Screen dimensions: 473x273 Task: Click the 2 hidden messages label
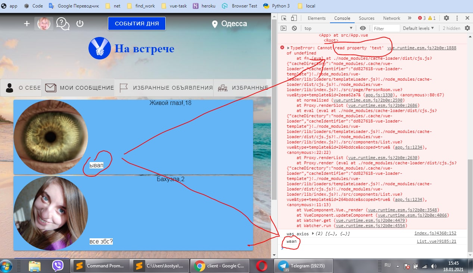pos(451,28)
